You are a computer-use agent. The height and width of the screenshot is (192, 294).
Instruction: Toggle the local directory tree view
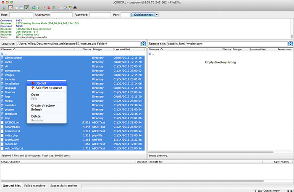tap(16, 8)
